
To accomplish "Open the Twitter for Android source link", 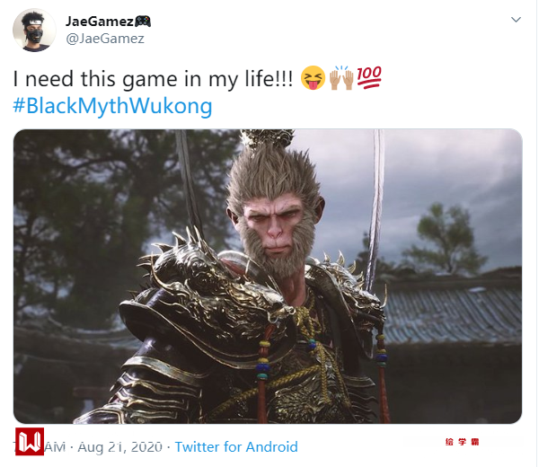I will point(236,447).
